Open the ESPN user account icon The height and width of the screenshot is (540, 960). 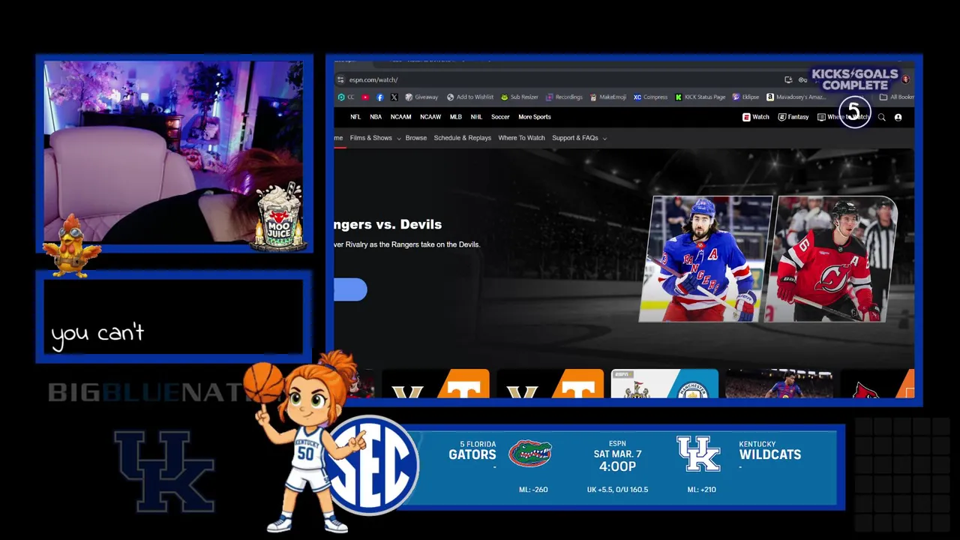(x=898, y=117)
